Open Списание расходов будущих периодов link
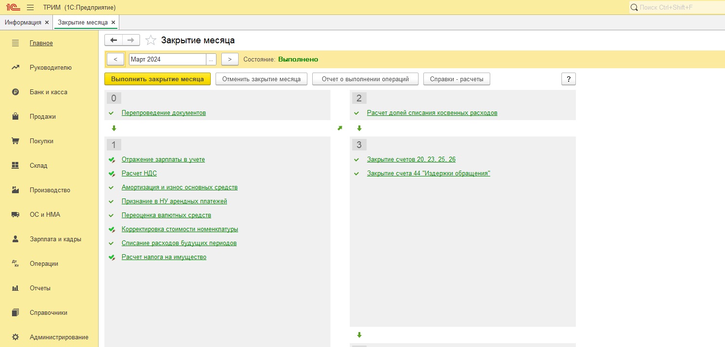This screenshot has width=725, height=347. [179, 243]
